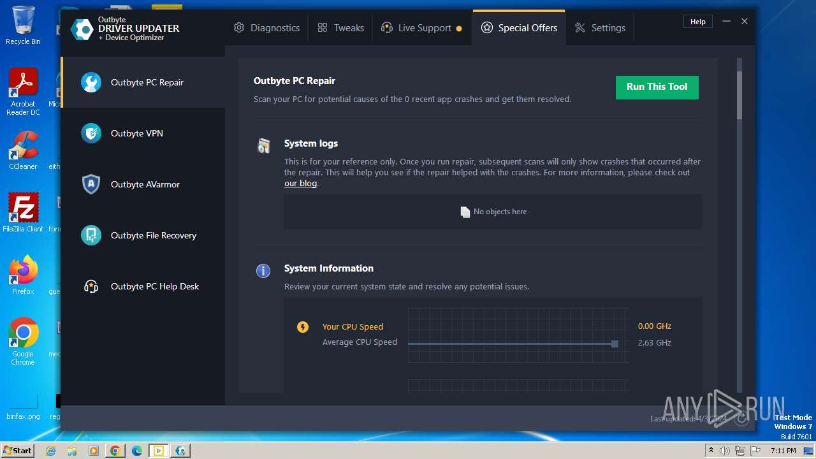The width and height of the screenshot is (816, 459).
Task: Open File Explorer from taskbar
Action: 72,451
